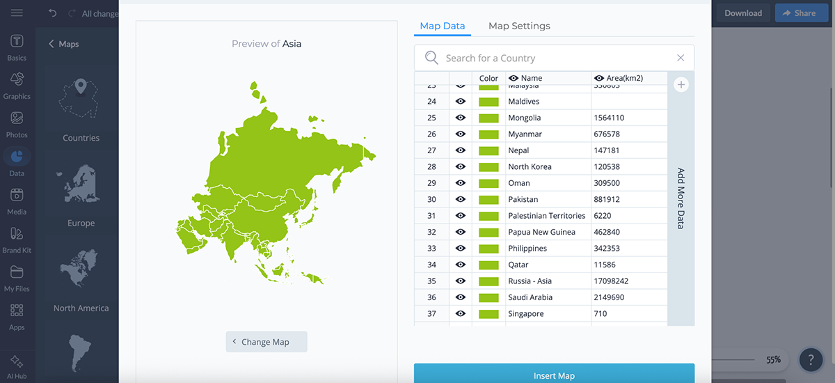The image size is (835, 383).
Task: Click the North Korea name cell
Action: [548, 166]
